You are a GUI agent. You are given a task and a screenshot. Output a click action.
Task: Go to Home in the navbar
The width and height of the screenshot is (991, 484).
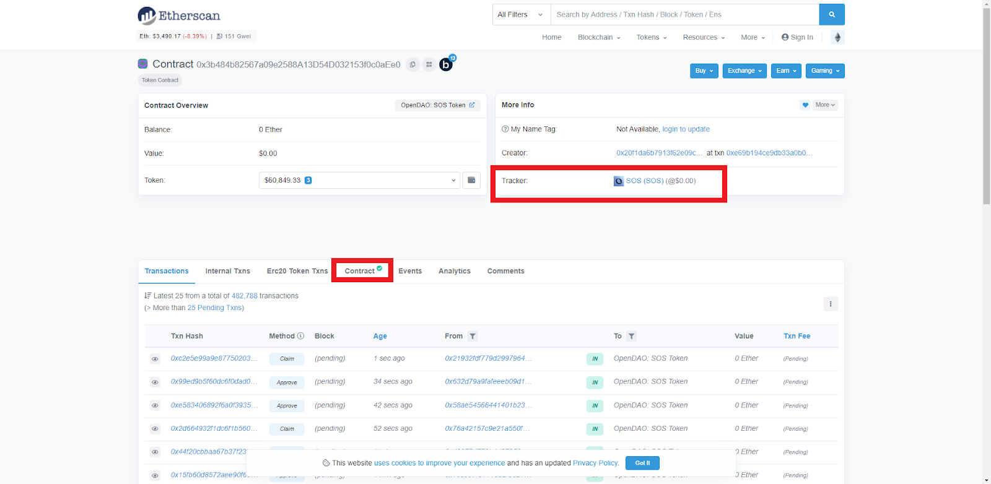click(x=552, y=37)
